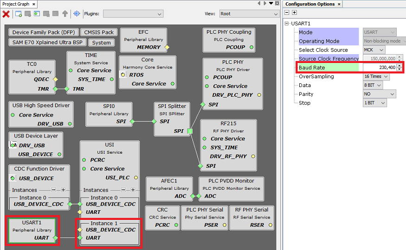Click the blue fit-to-view icon
This screenshot has width=406, height=250.
tap(77, 14)
